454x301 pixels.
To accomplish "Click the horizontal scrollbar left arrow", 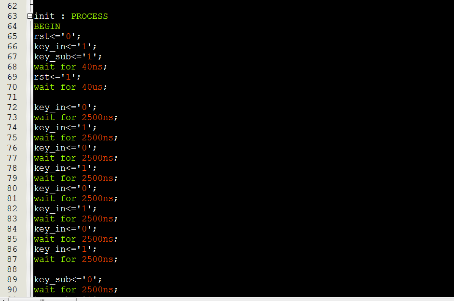I will (3, 300).
